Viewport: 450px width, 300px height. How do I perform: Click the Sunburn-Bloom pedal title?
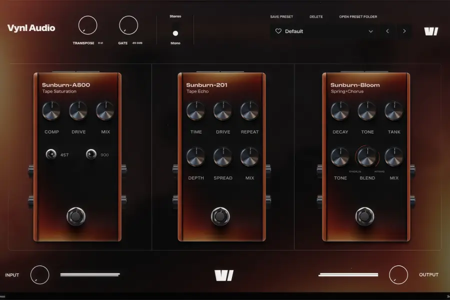(355, 85)
